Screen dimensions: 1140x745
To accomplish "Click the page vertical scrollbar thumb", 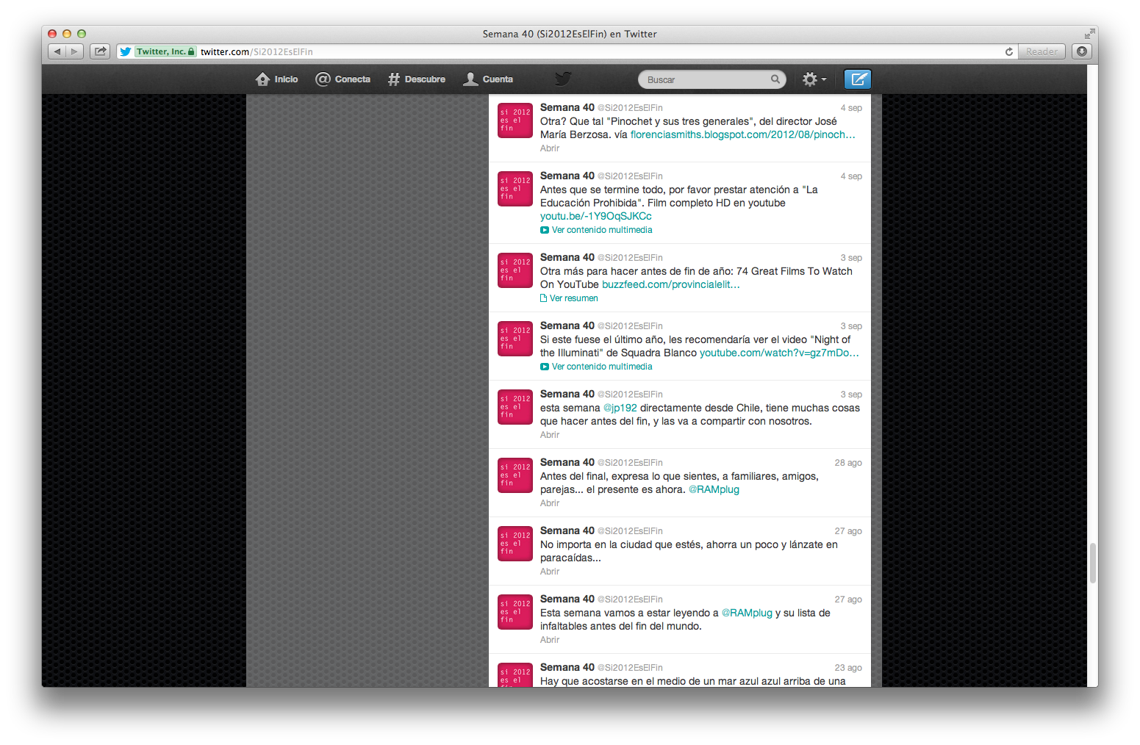I will pos(1093,563).
